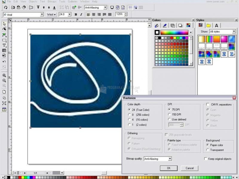Close the Rasterize dialog

(x=234, y=98)
